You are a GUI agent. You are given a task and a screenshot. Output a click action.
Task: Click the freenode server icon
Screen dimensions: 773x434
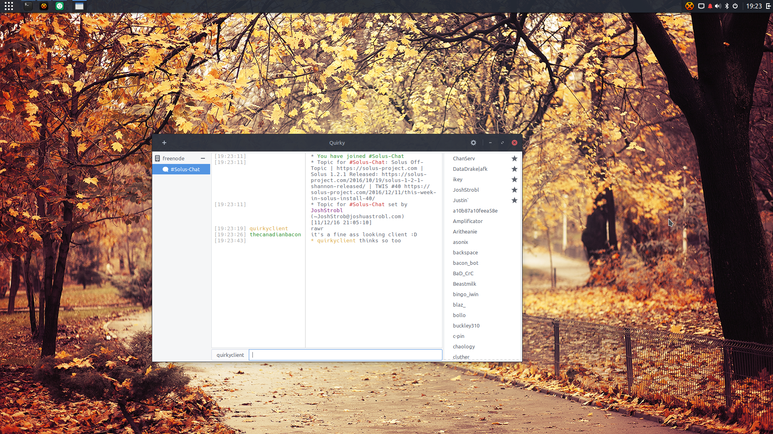157,158
